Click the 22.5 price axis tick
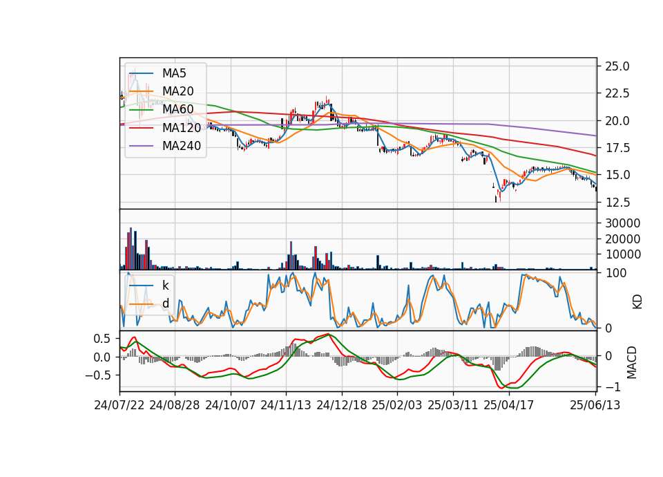Image resolution: width=663 pixels, height=477 pixels. (617, 93)
